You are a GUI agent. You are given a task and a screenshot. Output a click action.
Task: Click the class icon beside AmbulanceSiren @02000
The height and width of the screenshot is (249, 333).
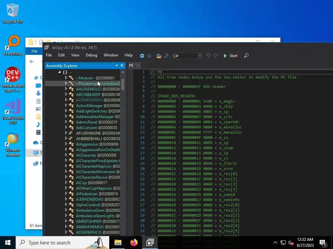click(71, 210)
